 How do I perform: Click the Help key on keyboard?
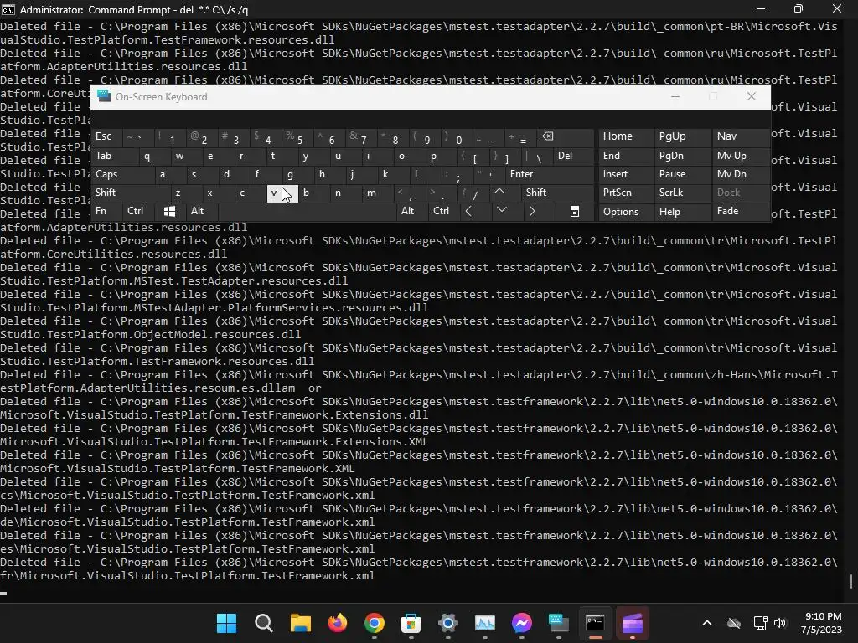click(x=682, y=211)
